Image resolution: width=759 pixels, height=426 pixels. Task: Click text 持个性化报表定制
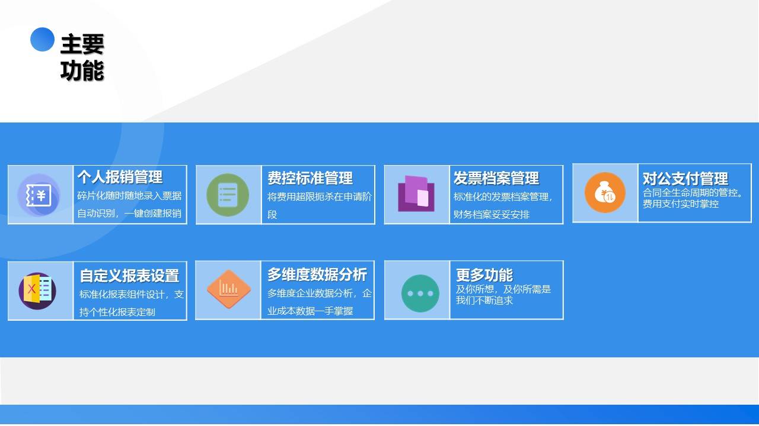tap(117, 312)
